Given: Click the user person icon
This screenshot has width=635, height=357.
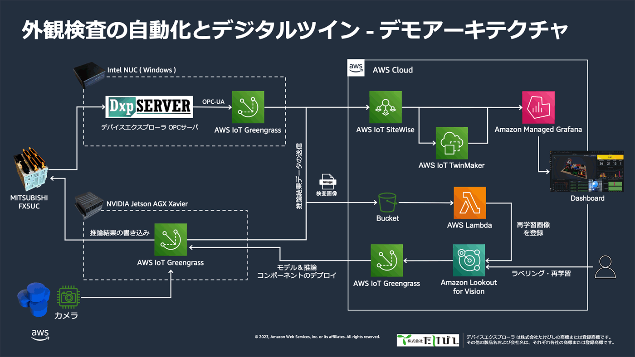Looking at the screenshot, I should (x=606, y=266).
